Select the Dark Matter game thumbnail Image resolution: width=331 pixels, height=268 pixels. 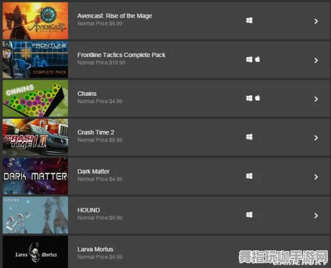click(35, 176)
